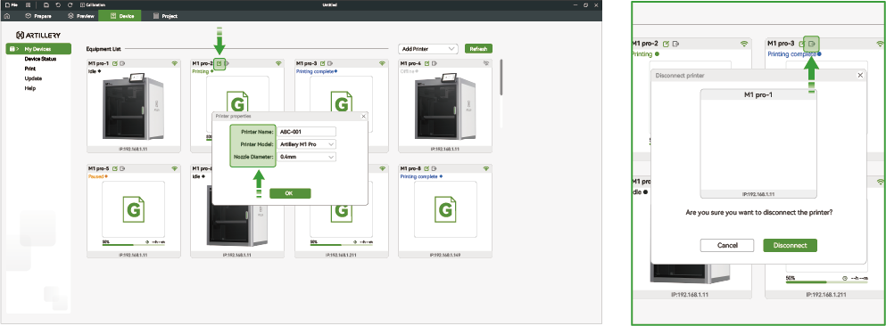Close the Disconnect printer dialog
Image resolution: width=886 pixels, height=326 pixels.
point(861,75)
